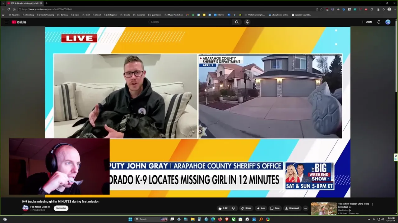
Task: Subscribe to Fox News Clips
Action: point(61,208)
